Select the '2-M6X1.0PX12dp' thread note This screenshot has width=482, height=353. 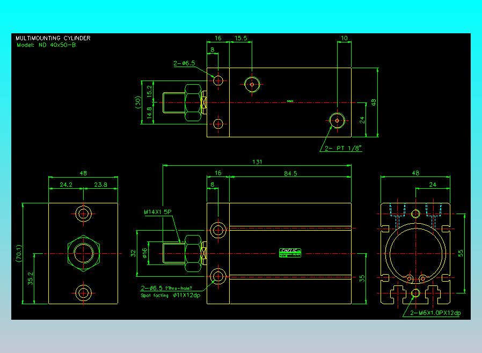(436, 313)
